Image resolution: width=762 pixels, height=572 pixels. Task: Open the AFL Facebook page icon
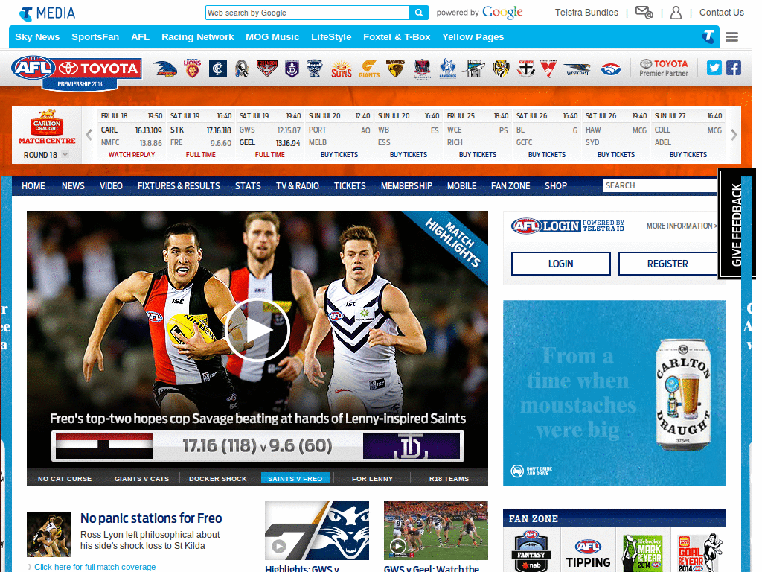click(x=734, y=68)
